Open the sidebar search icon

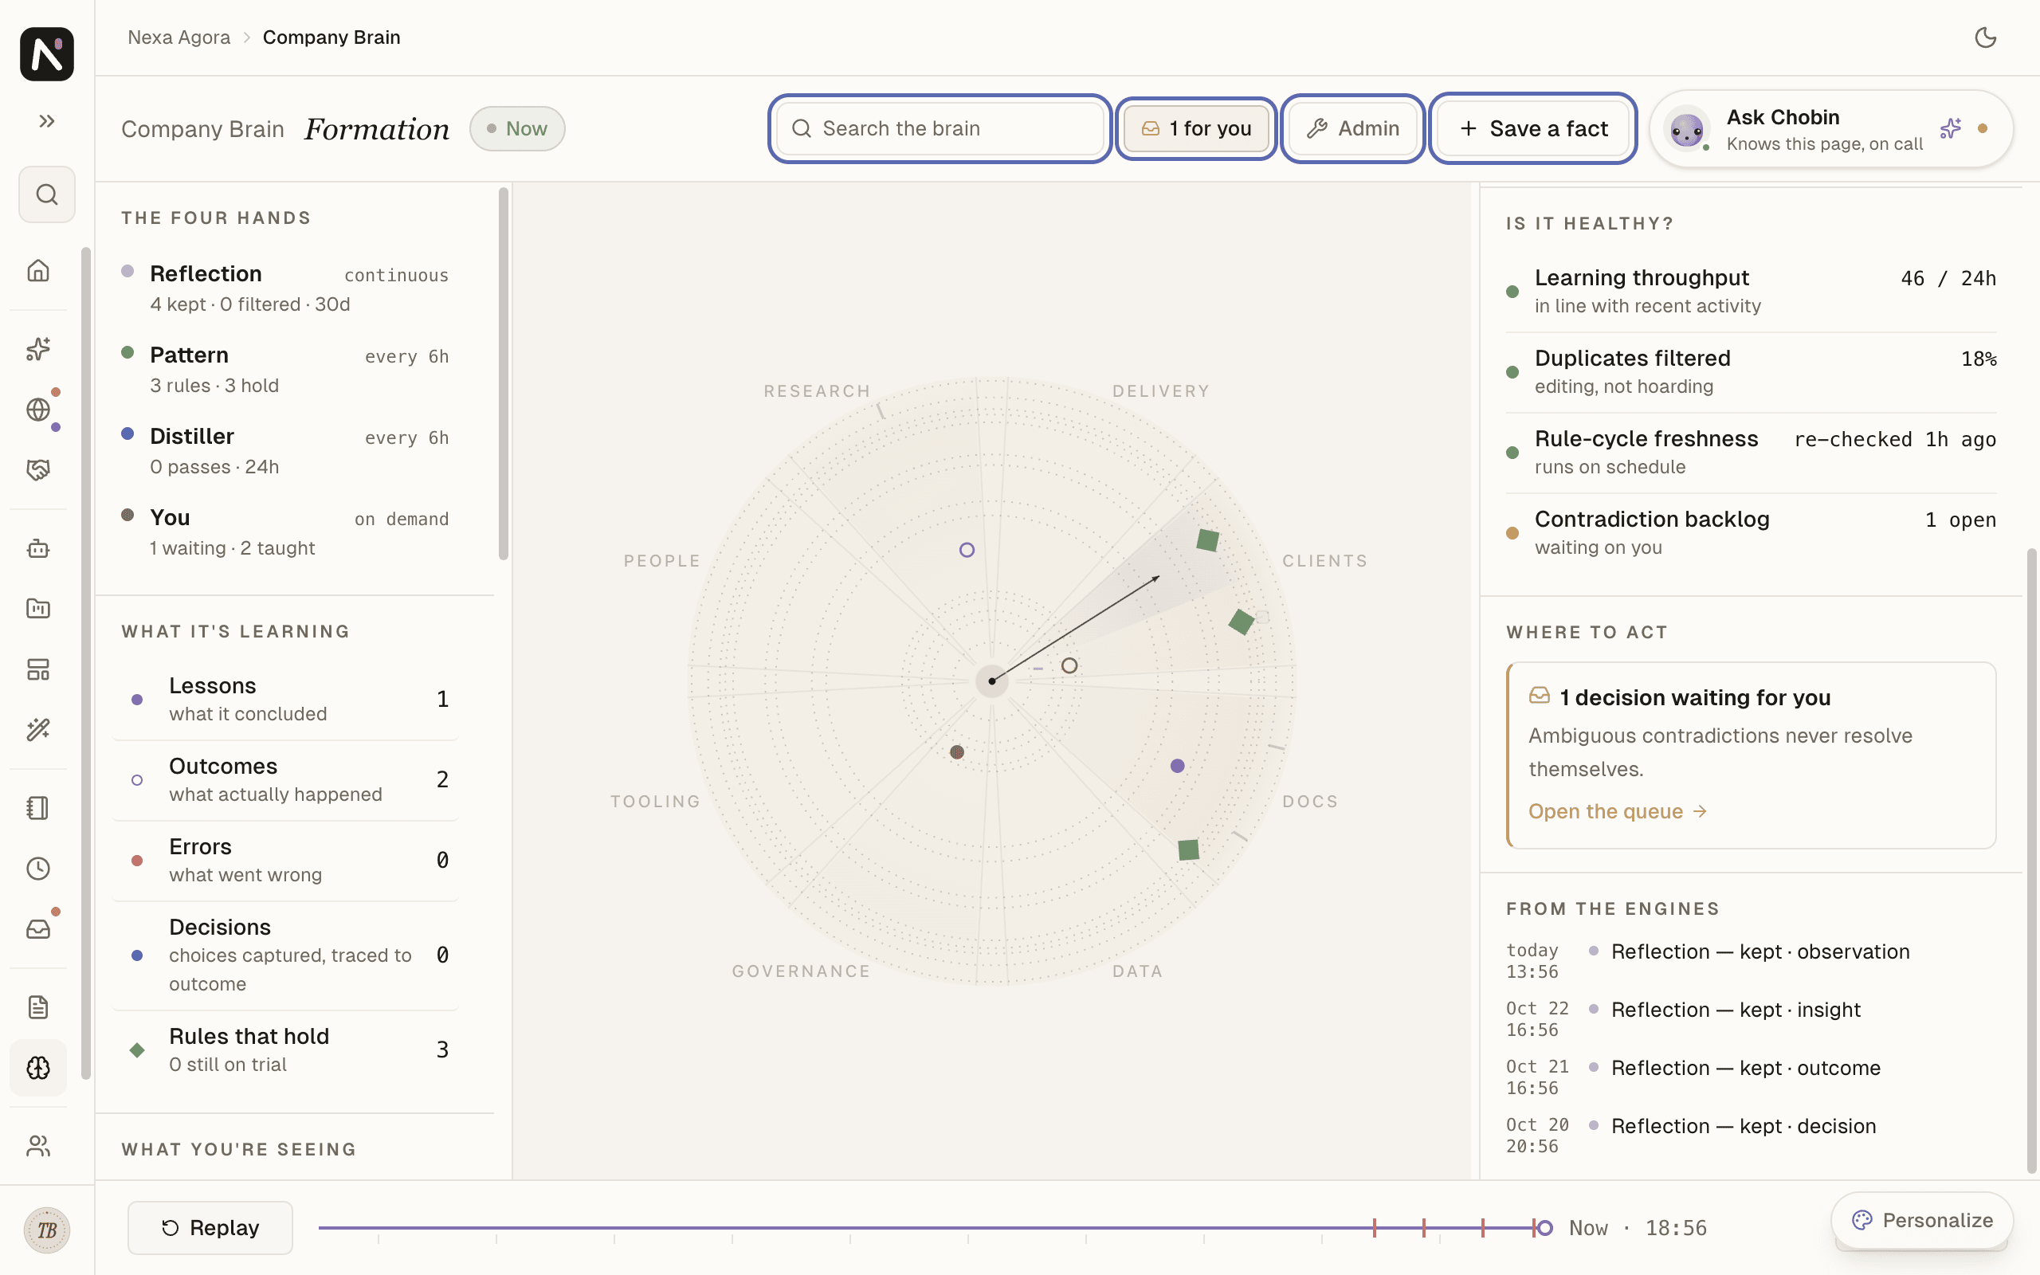pos(47,194)
